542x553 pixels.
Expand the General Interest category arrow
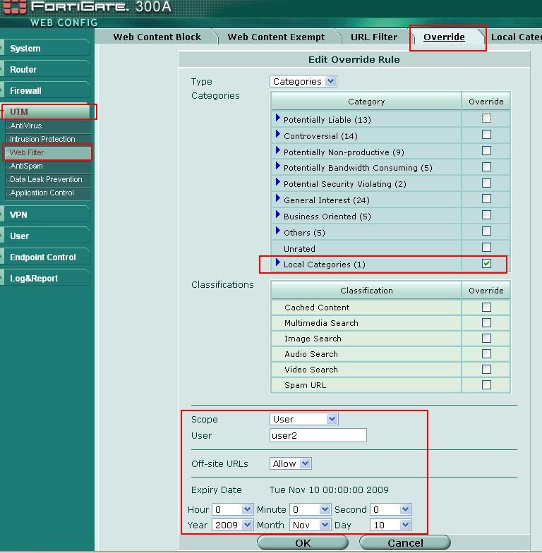tap(278, 200)
